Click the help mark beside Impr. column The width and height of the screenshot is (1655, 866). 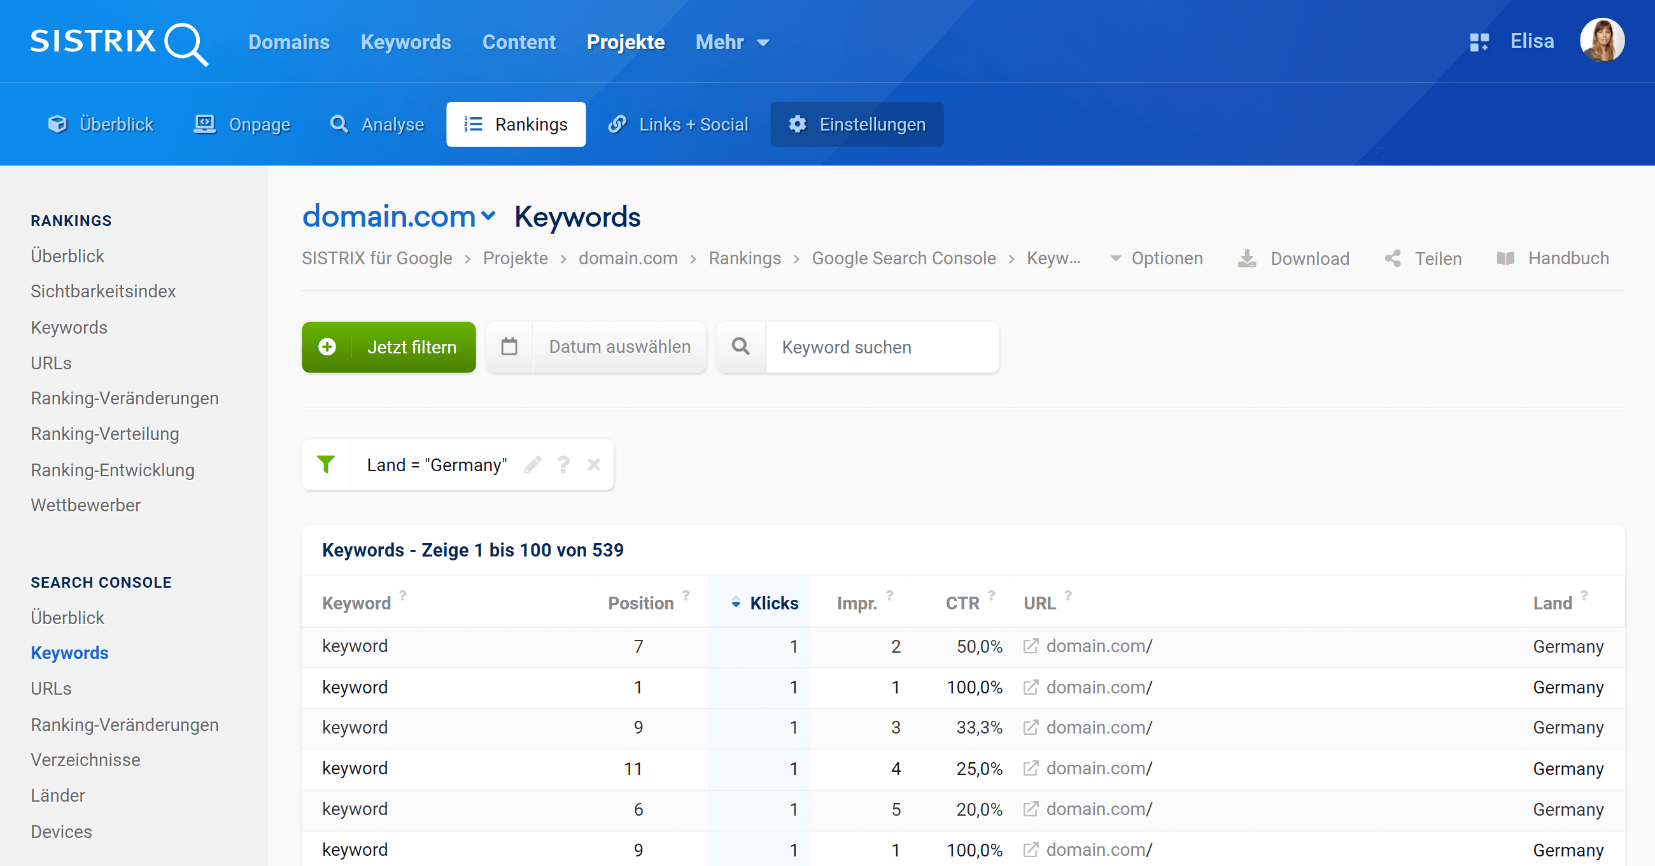890,595
